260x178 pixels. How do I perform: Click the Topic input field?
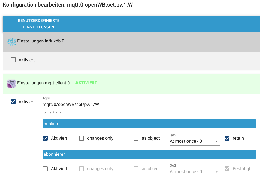tap(149, 104)
